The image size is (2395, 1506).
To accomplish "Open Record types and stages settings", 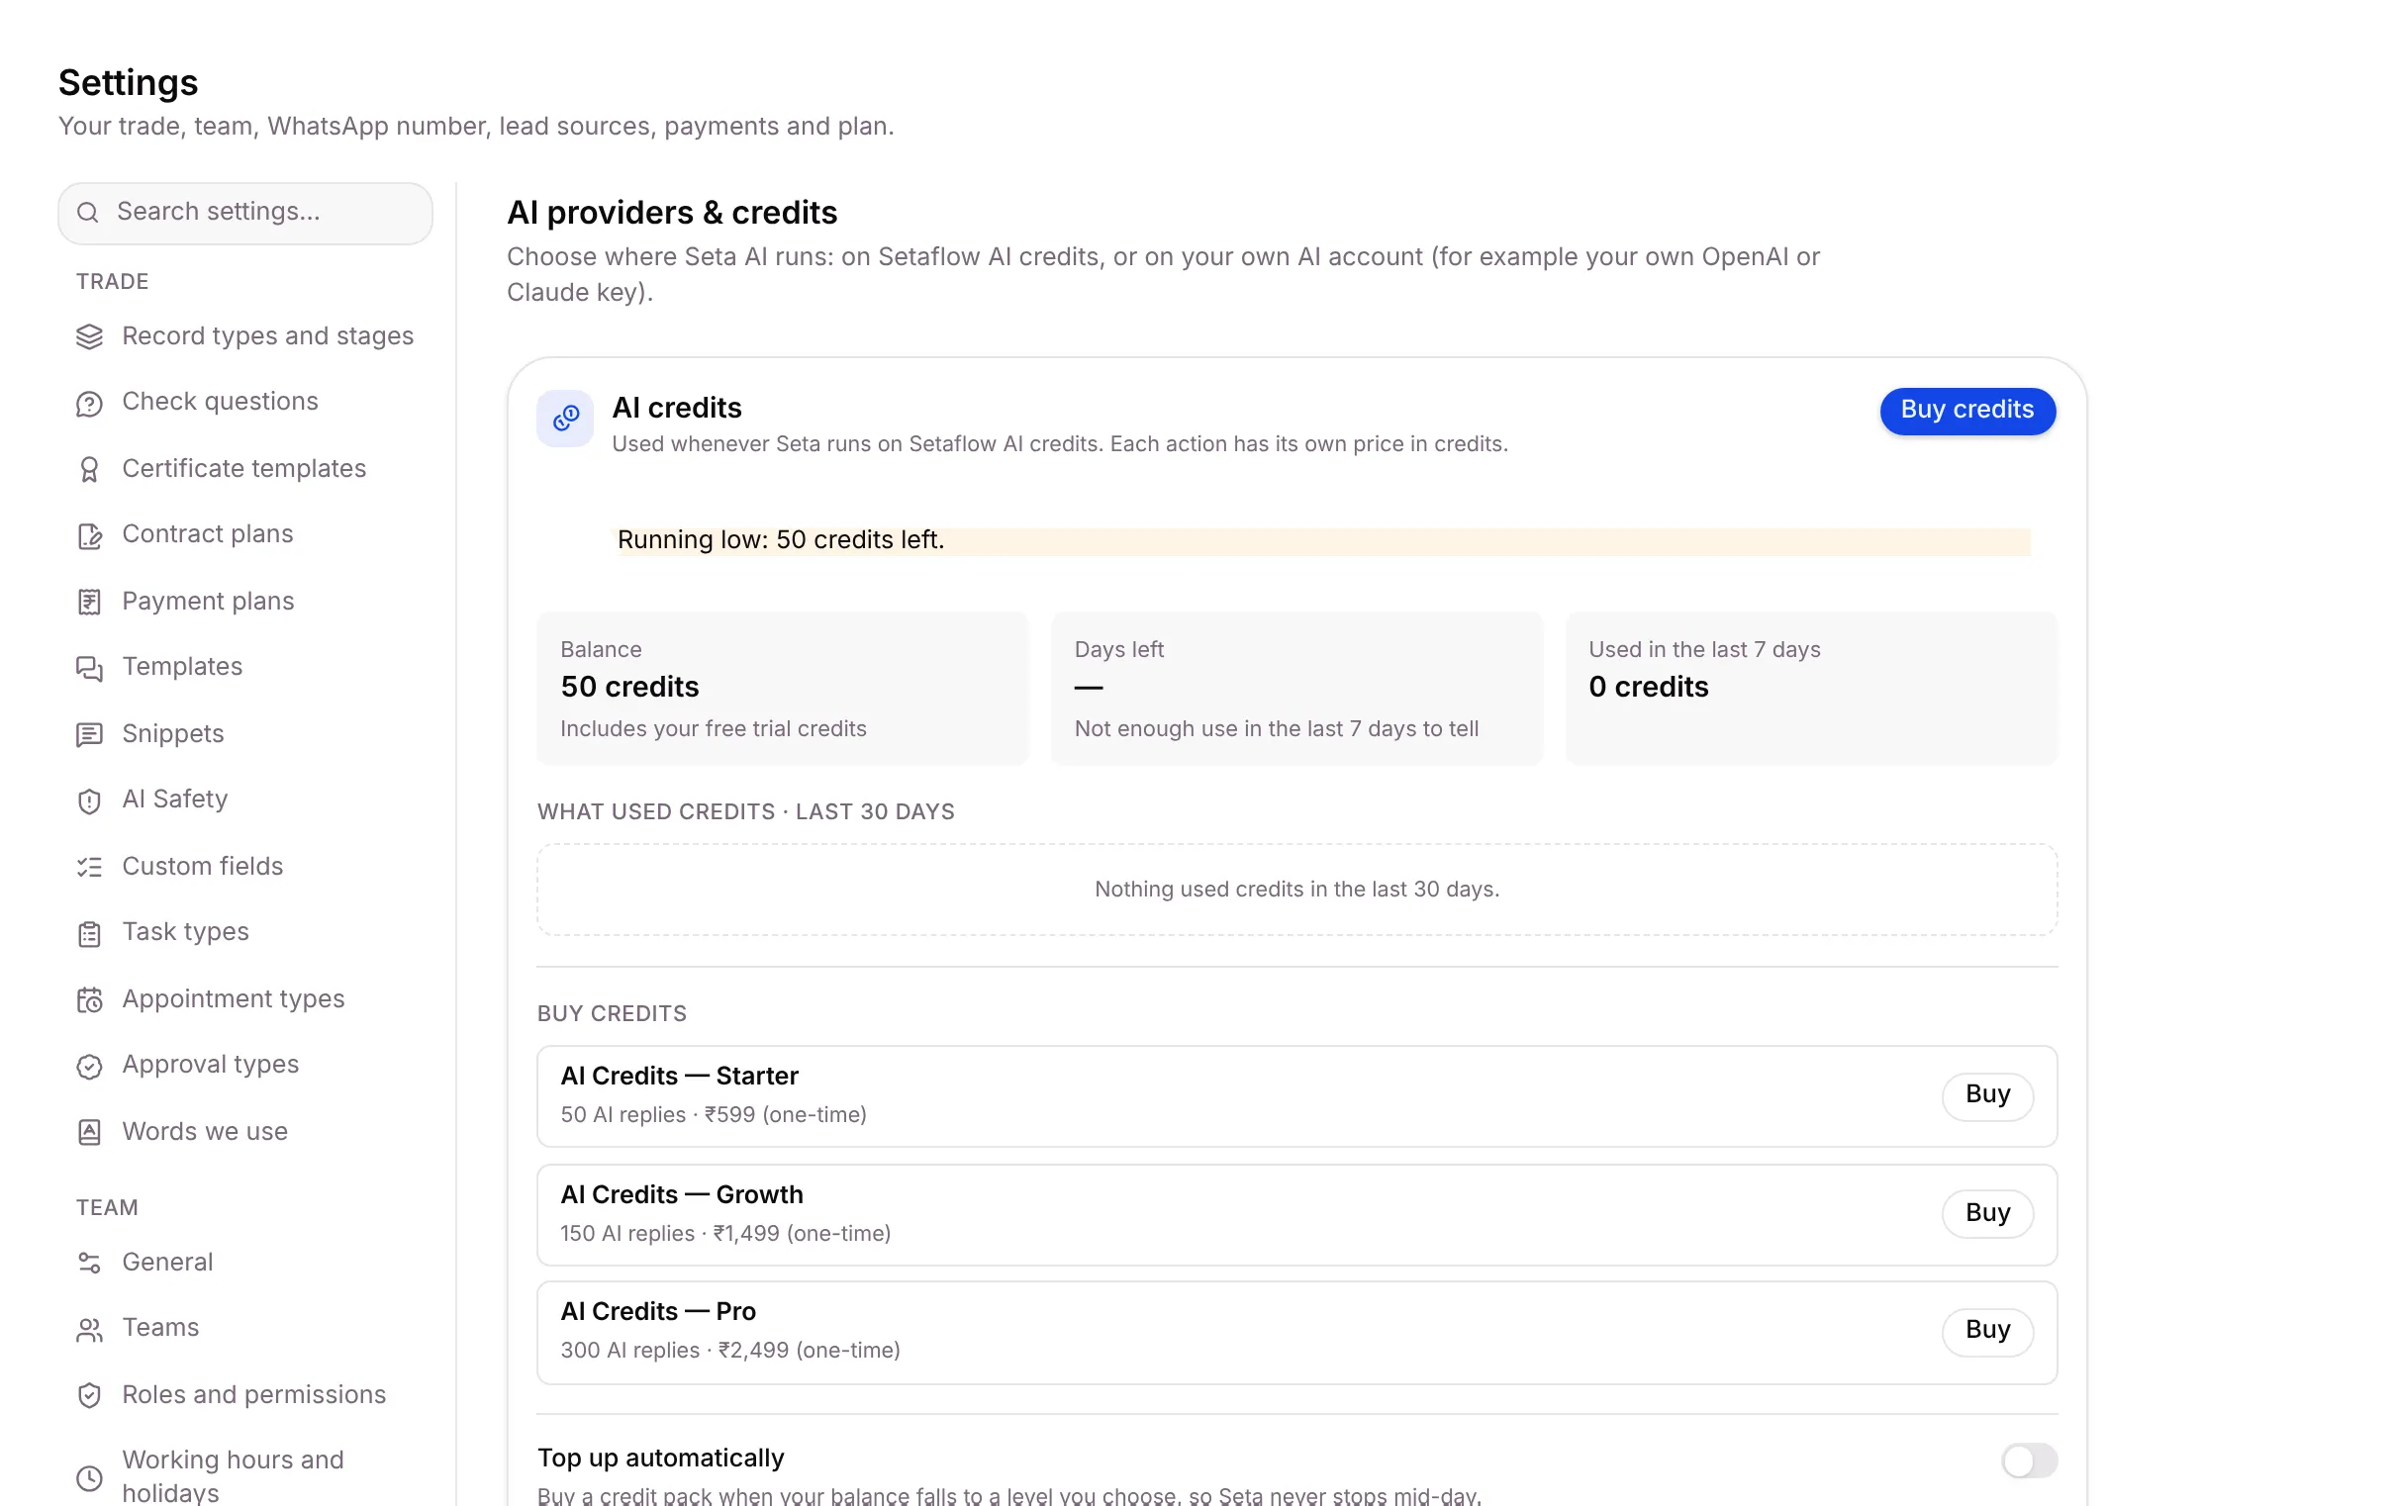I will coord(245,336).
